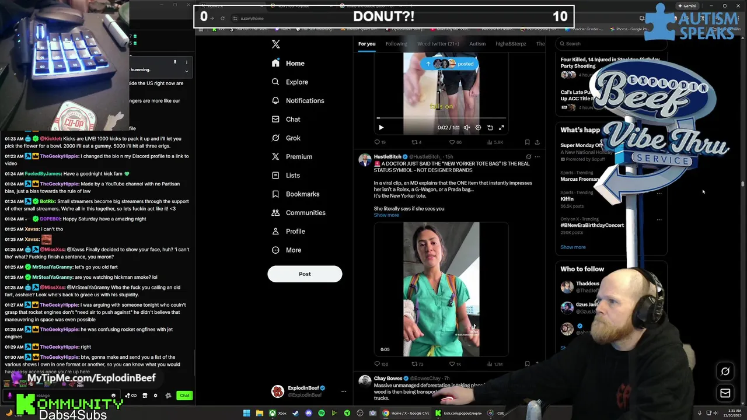Open the New Yorker tote bag video
This screenshot has width=747, height=420.
441,289
